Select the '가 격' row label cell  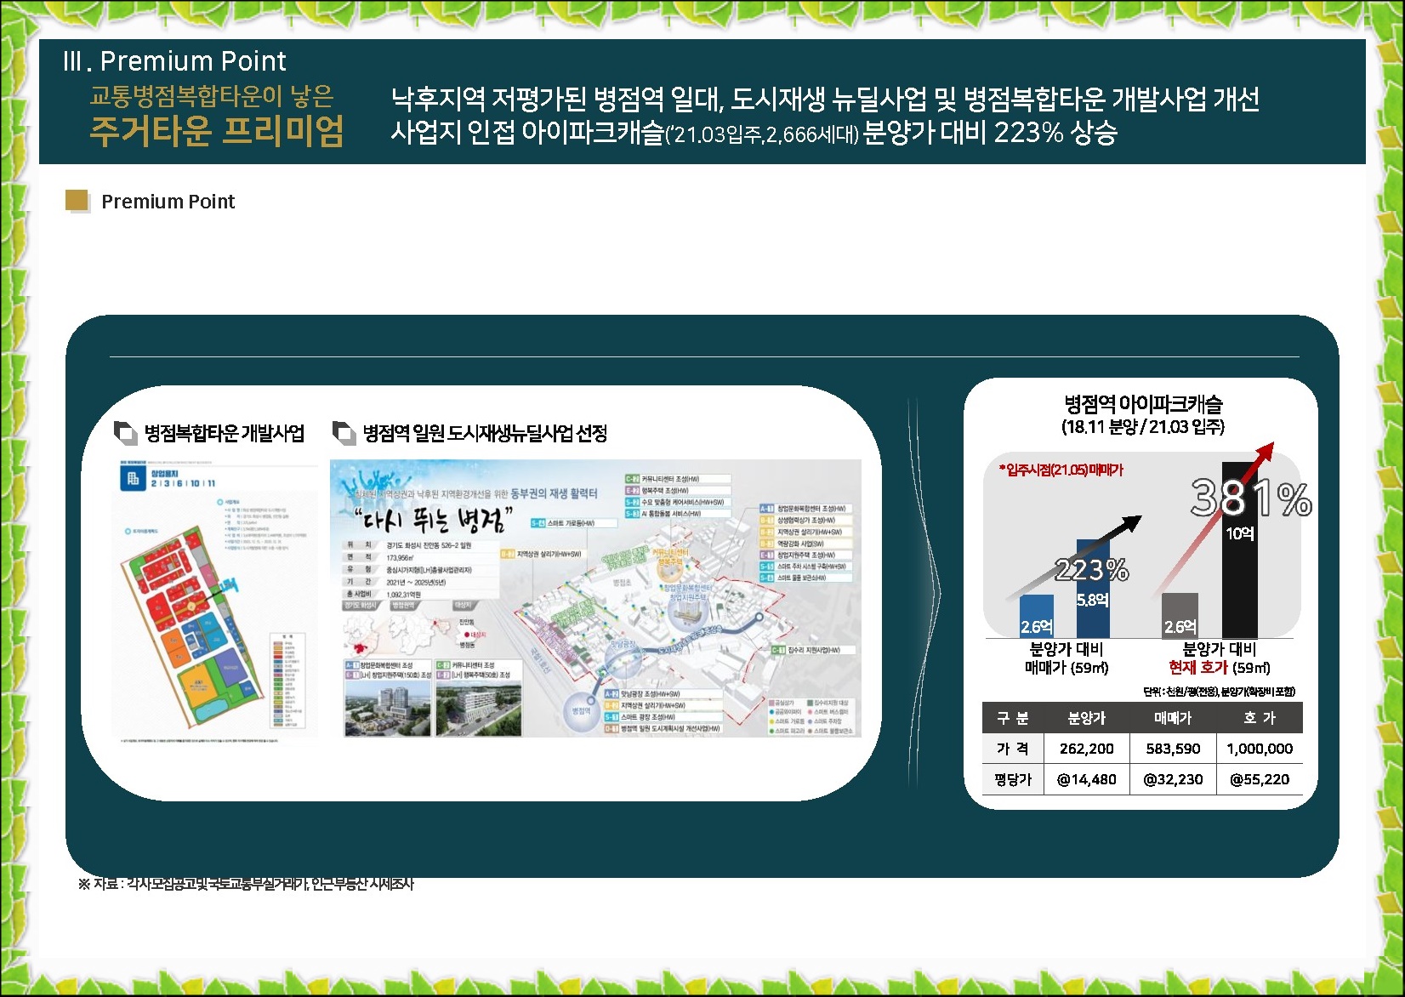[x=1013, y=749]
